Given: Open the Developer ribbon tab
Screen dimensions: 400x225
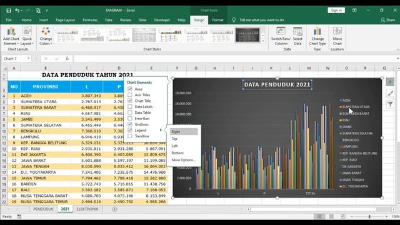Looking at the screenshot, I should click(x=162, y=20).
